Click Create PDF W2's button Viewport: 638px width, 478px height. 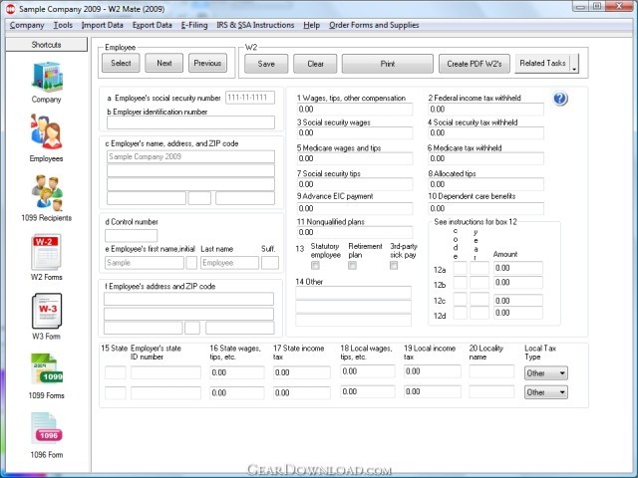(475, 64)
